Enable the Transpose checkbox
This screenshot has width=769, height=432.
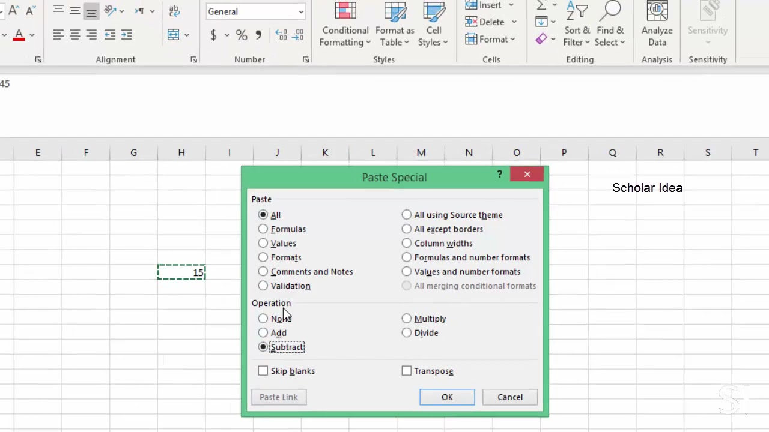[x=407, y=371]
